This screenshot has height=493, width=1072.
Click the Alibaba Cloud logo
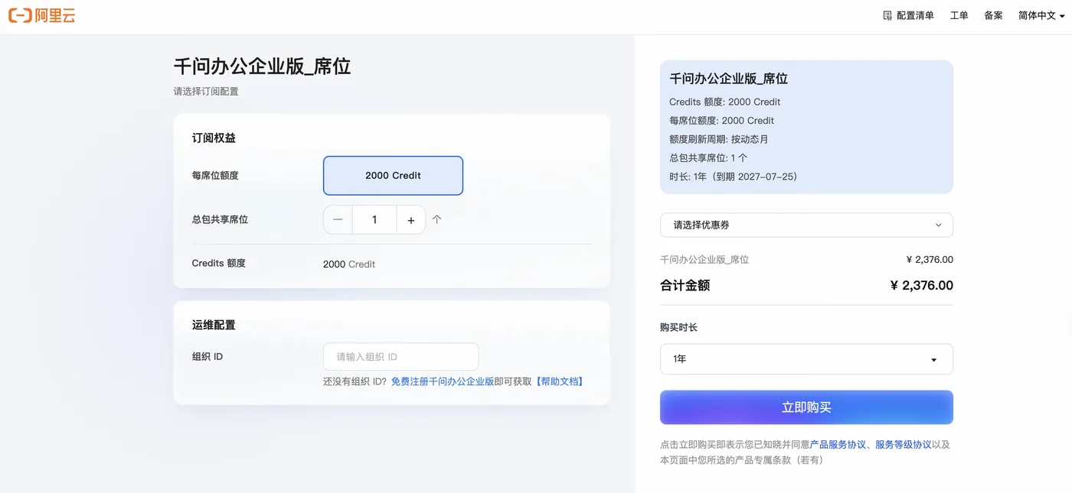41,15
